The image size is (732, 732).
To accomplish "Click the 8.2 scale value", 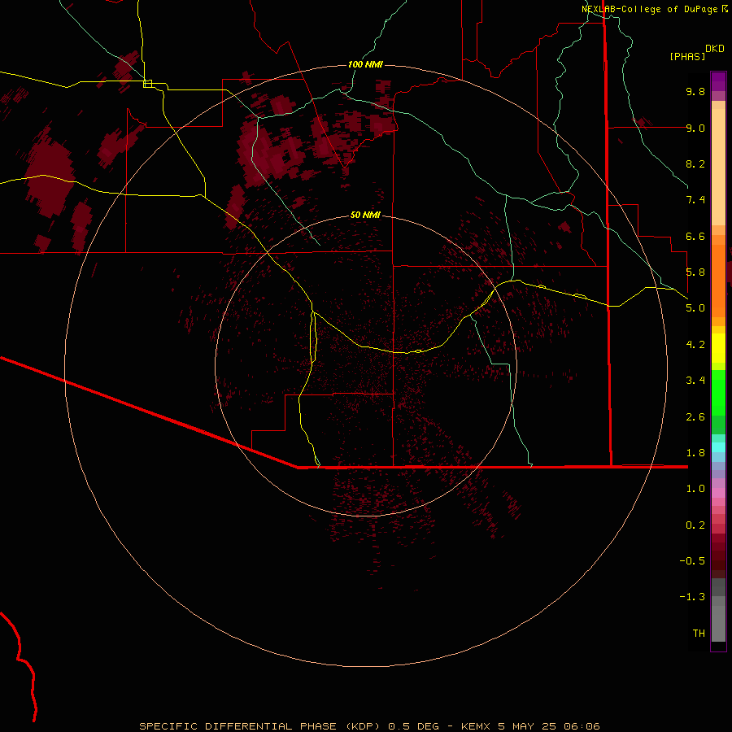I will 695,163.
